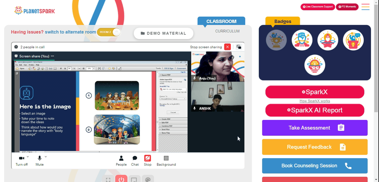Image resolution: width=379 pixels, height=182 pixels.
Task: Click Print icon in Adobe Reader toolbar
Action: click(51, 68)
